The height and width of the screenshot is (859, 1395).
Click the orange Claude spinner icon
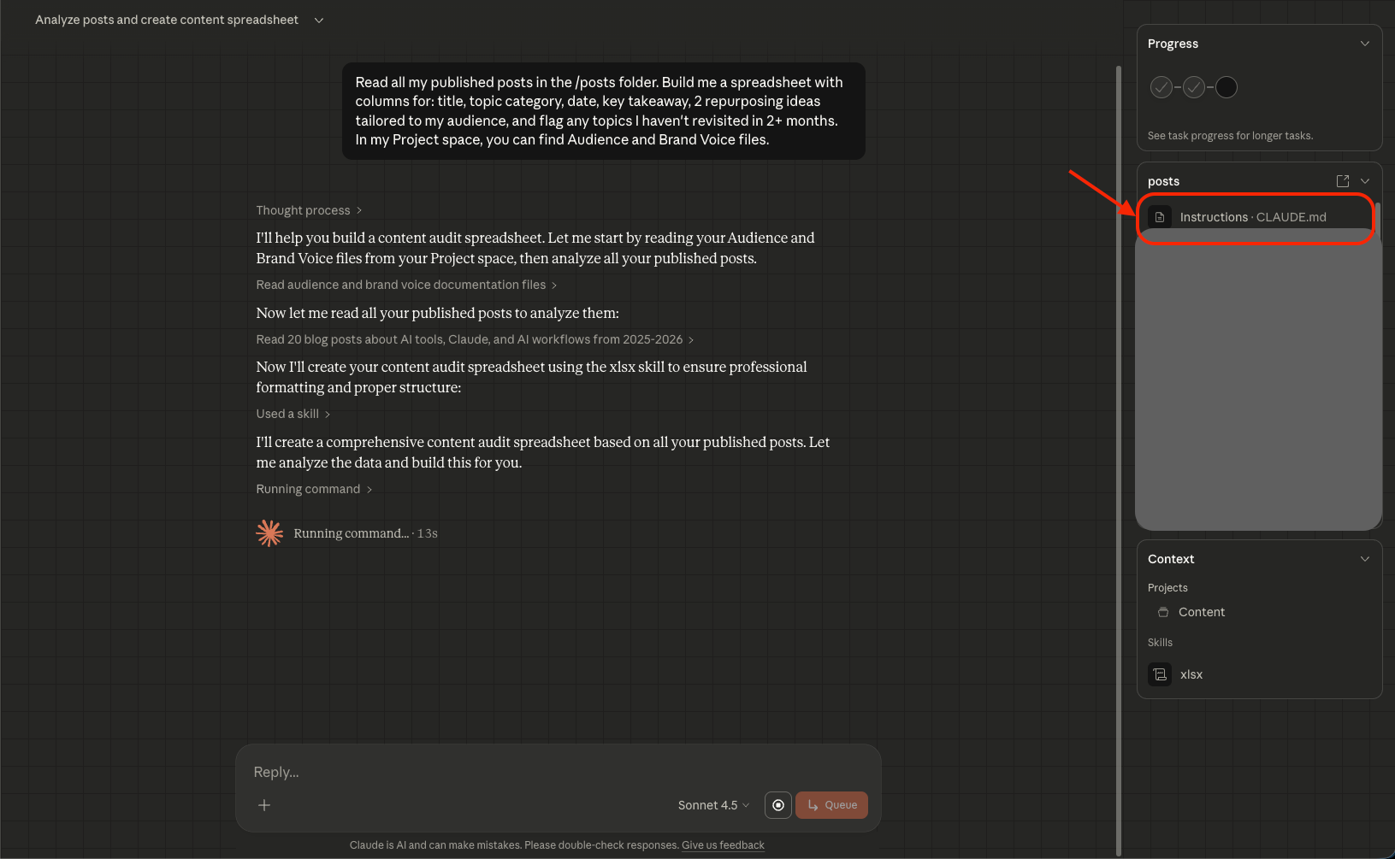269,533
